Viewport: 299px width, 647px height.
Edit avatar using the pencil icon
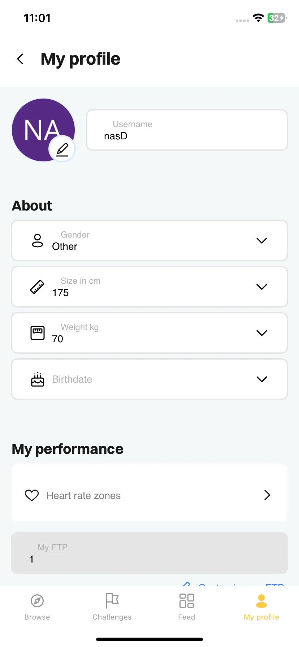point(62,149)
